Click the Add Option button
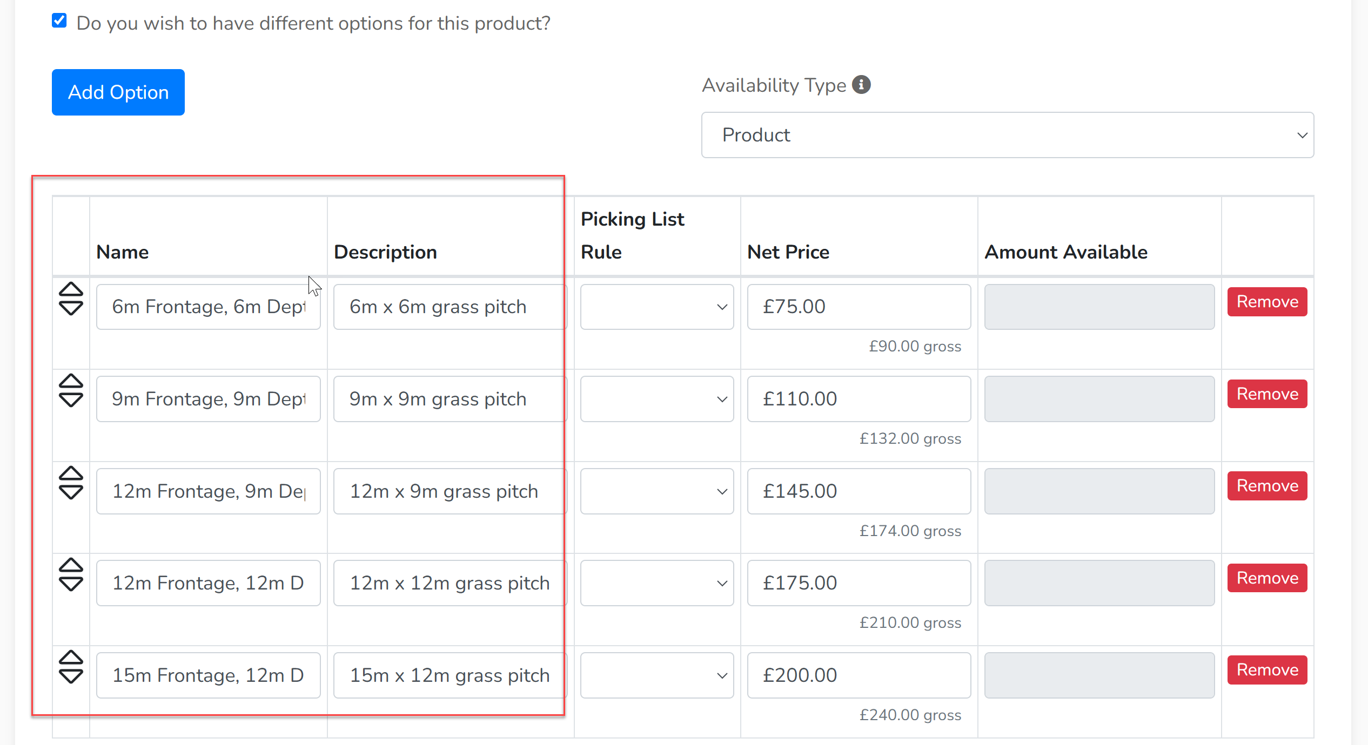Screen dimensions: 1368x745 point(118,92)
